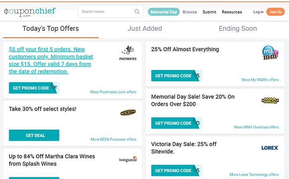
Task: Open the Postmates store logo
Action: tap(128, 53)
